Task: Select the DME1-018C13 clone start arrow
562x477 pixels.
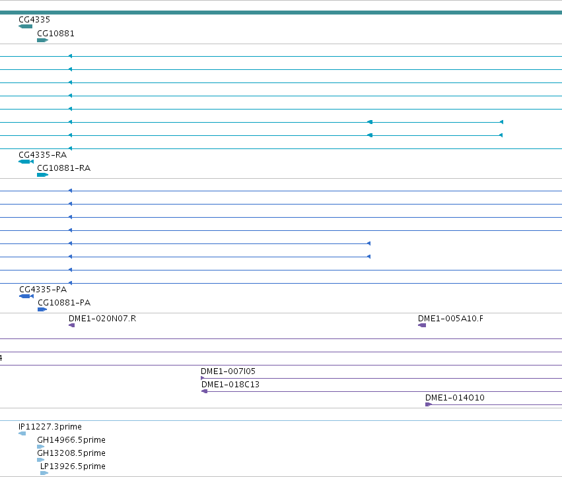Action: click(205, 391)
